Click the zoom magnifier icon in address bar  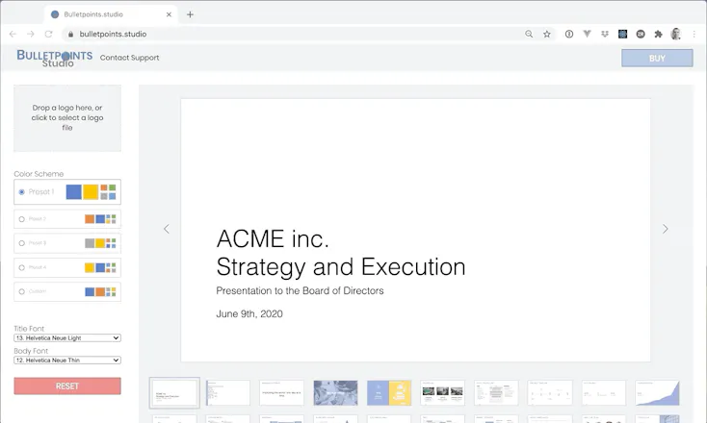pos(529,35)
